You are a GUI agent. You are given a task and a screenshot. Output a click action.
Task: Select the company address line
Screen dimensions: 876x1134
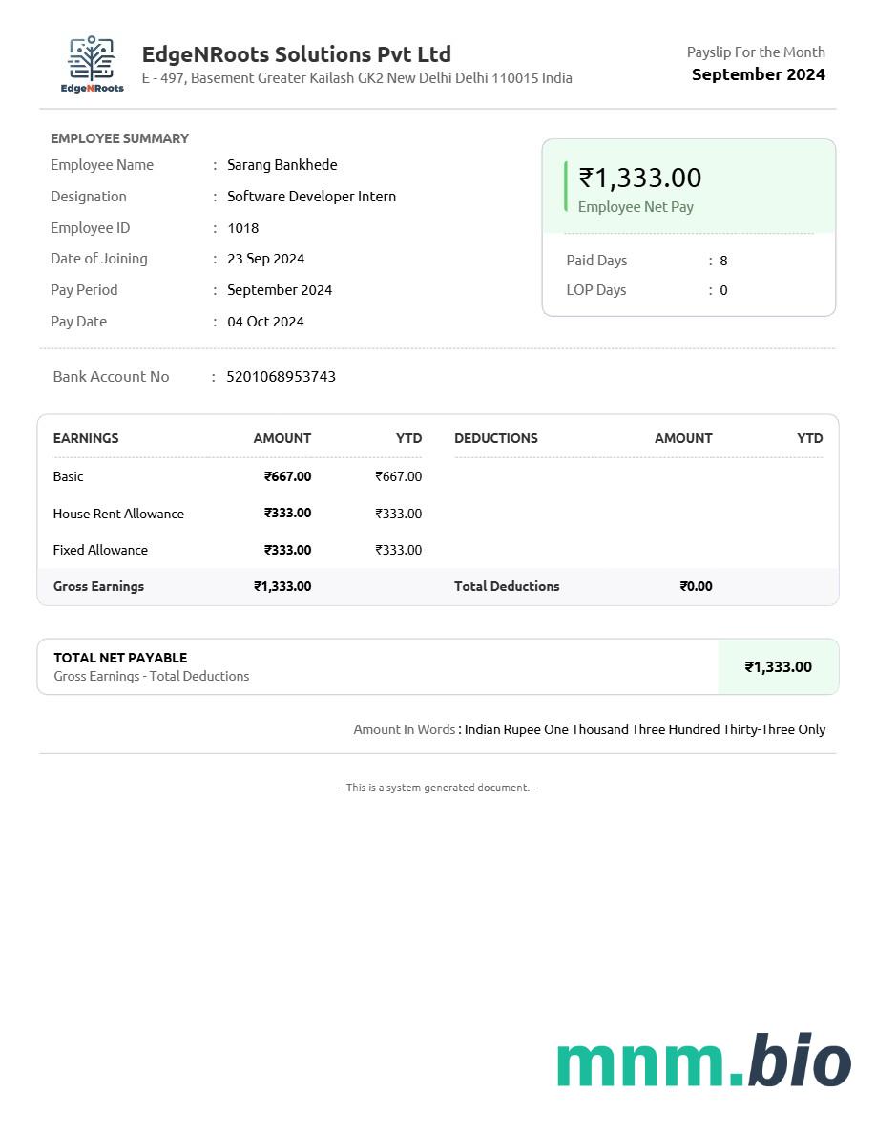click(357, 78)
